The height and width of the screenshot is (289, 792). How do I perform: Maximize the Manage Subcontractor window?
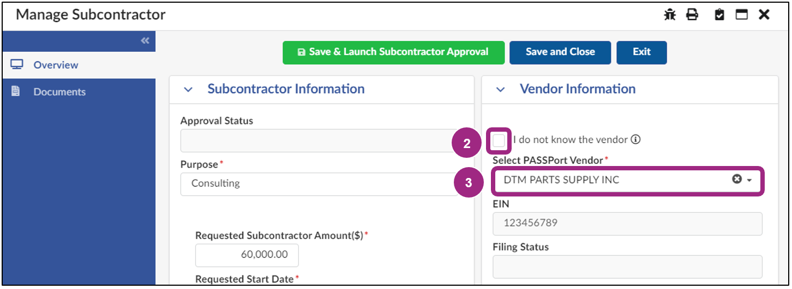[741, 15]
